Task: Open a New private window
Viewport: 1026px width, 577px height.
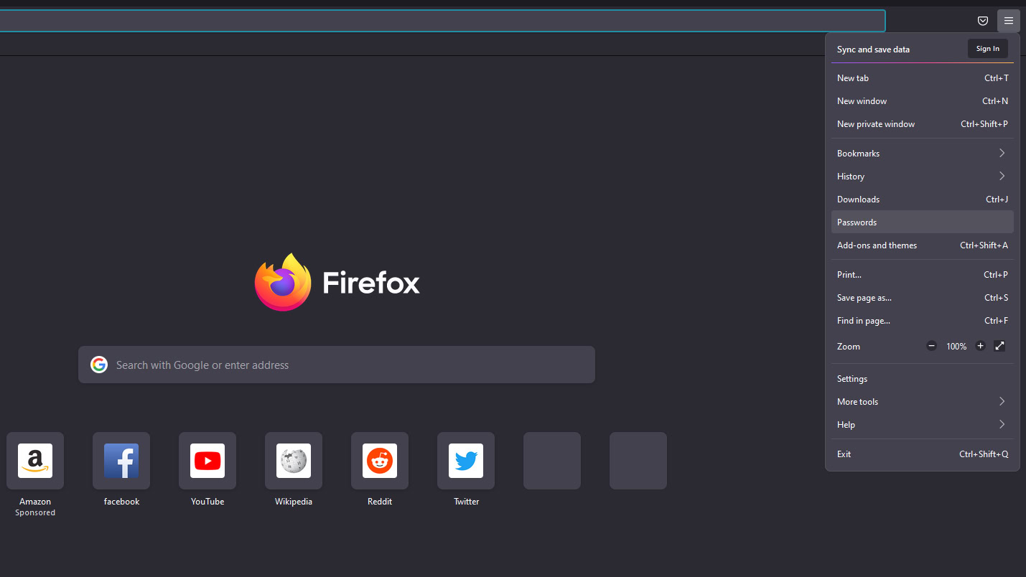Action: [x=923, y=124]
